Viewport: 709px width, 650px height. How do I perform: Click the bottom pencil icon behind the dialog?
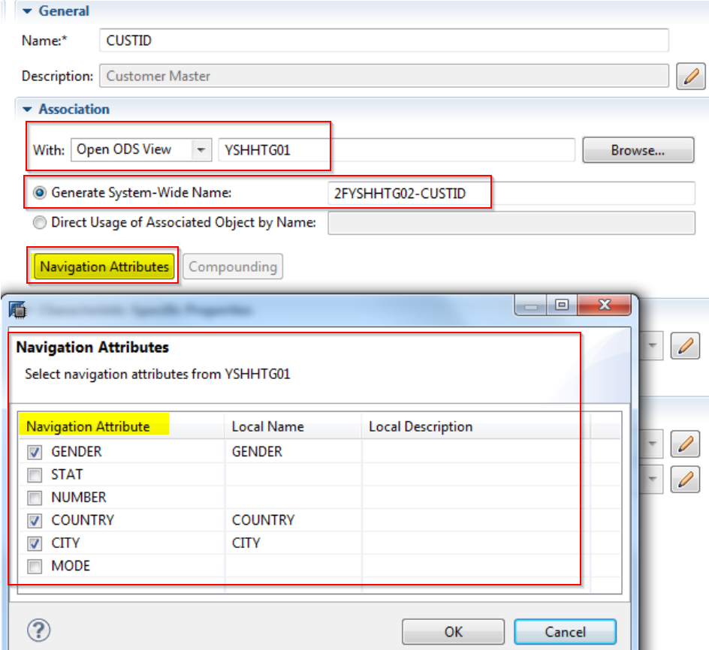[x=685, y=479]
